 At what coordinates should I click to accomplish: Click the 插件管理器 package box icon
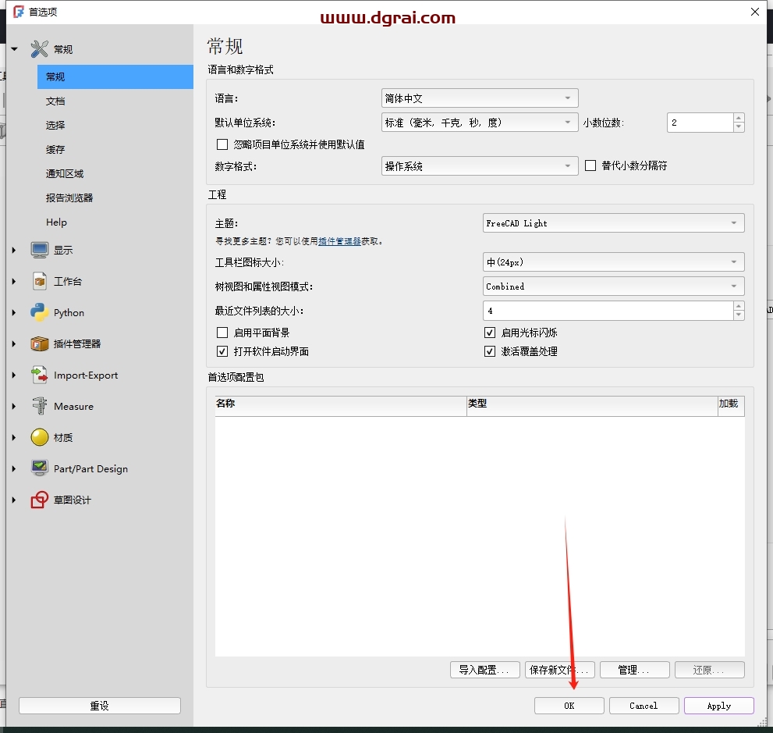tap(40, 343)
